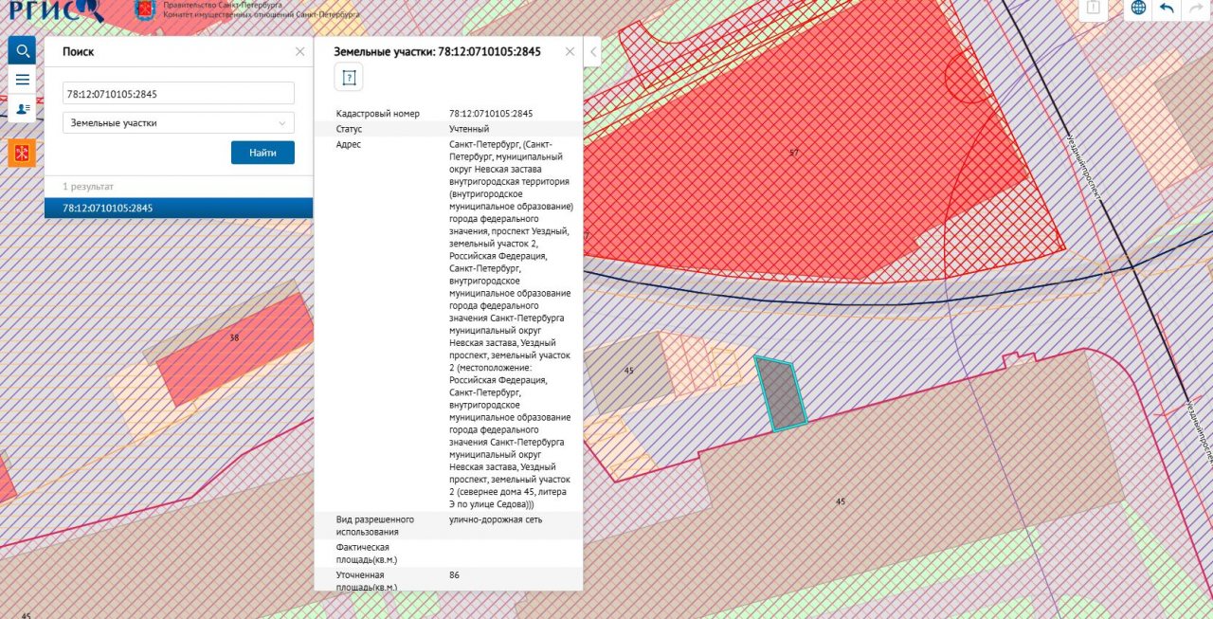This screenshot has height=619, width=1213.
Task: Click the info identify icon at top
Action: coord(1094,8)
